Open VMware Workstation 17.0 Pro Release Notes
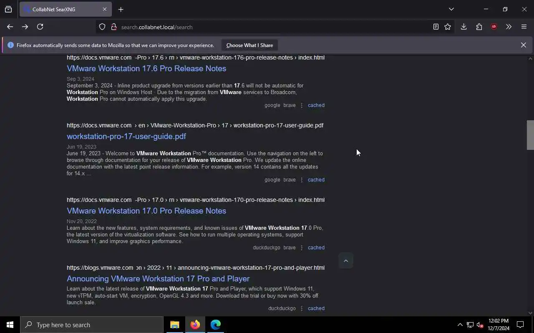This screenshot has height=333, width=534. point(146,211)
